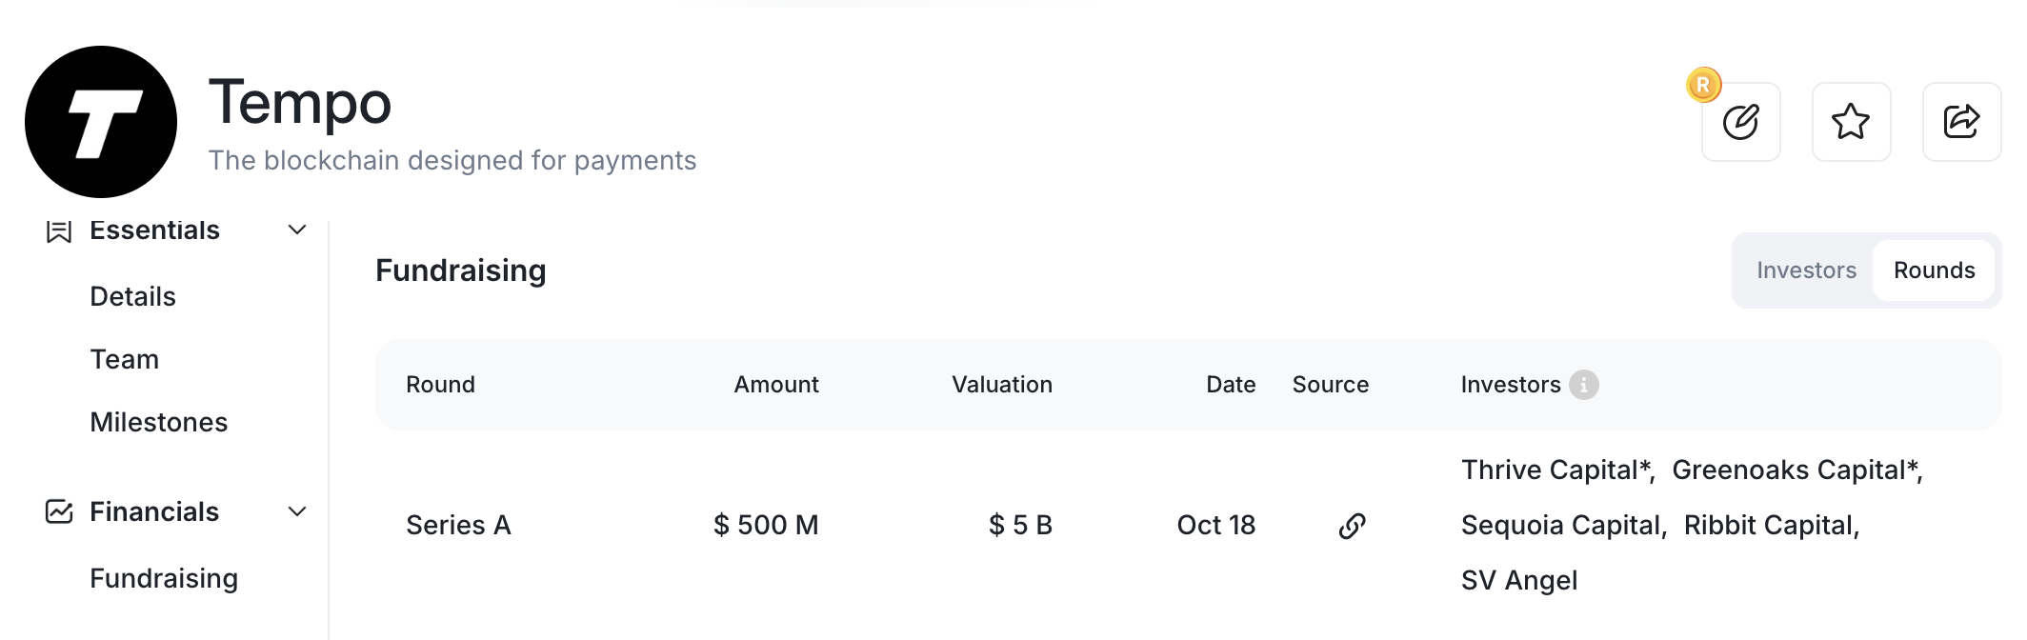Go to the Team section
This screenshot has width=2027, height=640.
coord(125,359)
